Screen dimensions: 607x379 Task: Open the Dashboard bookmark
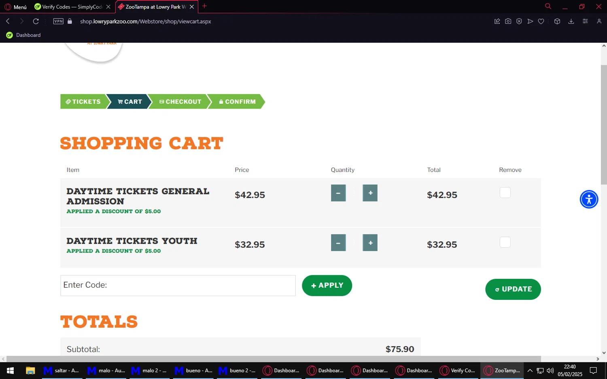click(23, 35)
